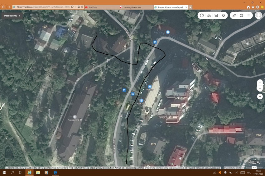Zoom out with the minus button

click(260, 89)
